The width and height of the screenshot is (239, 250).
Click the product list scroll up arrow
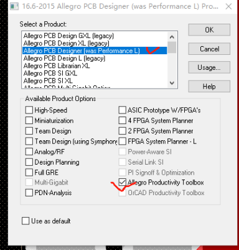click(172, 37)
